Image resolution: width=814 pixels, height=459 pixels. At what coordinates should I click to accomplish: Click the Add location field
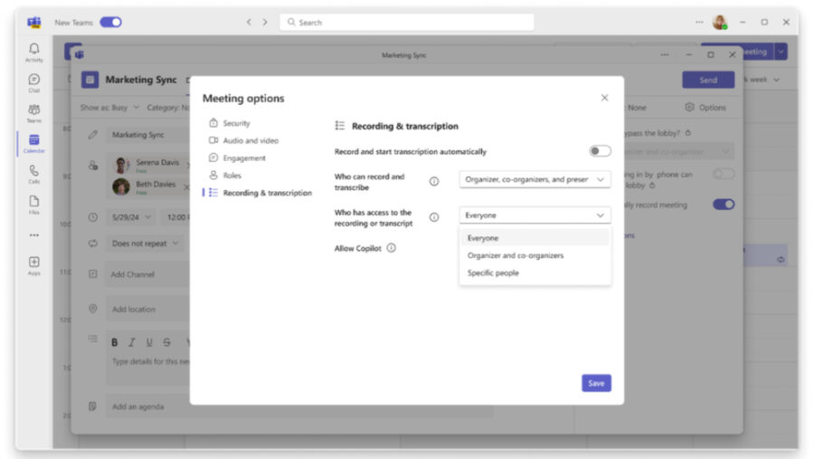(148, 309)
